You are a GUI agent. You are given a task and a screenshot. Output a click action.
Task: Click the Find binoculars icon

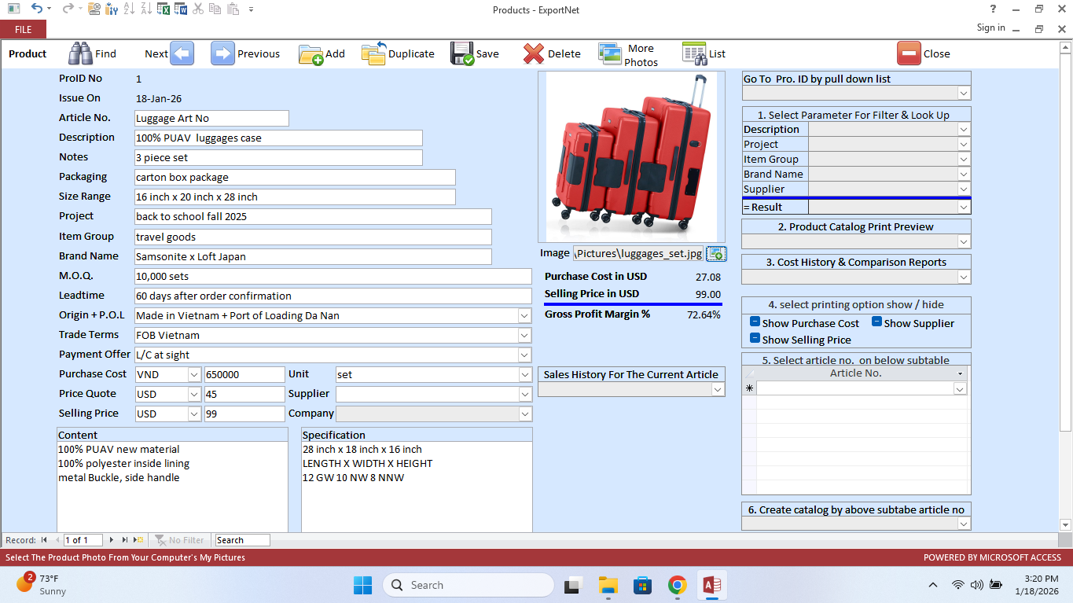[80, 53]
